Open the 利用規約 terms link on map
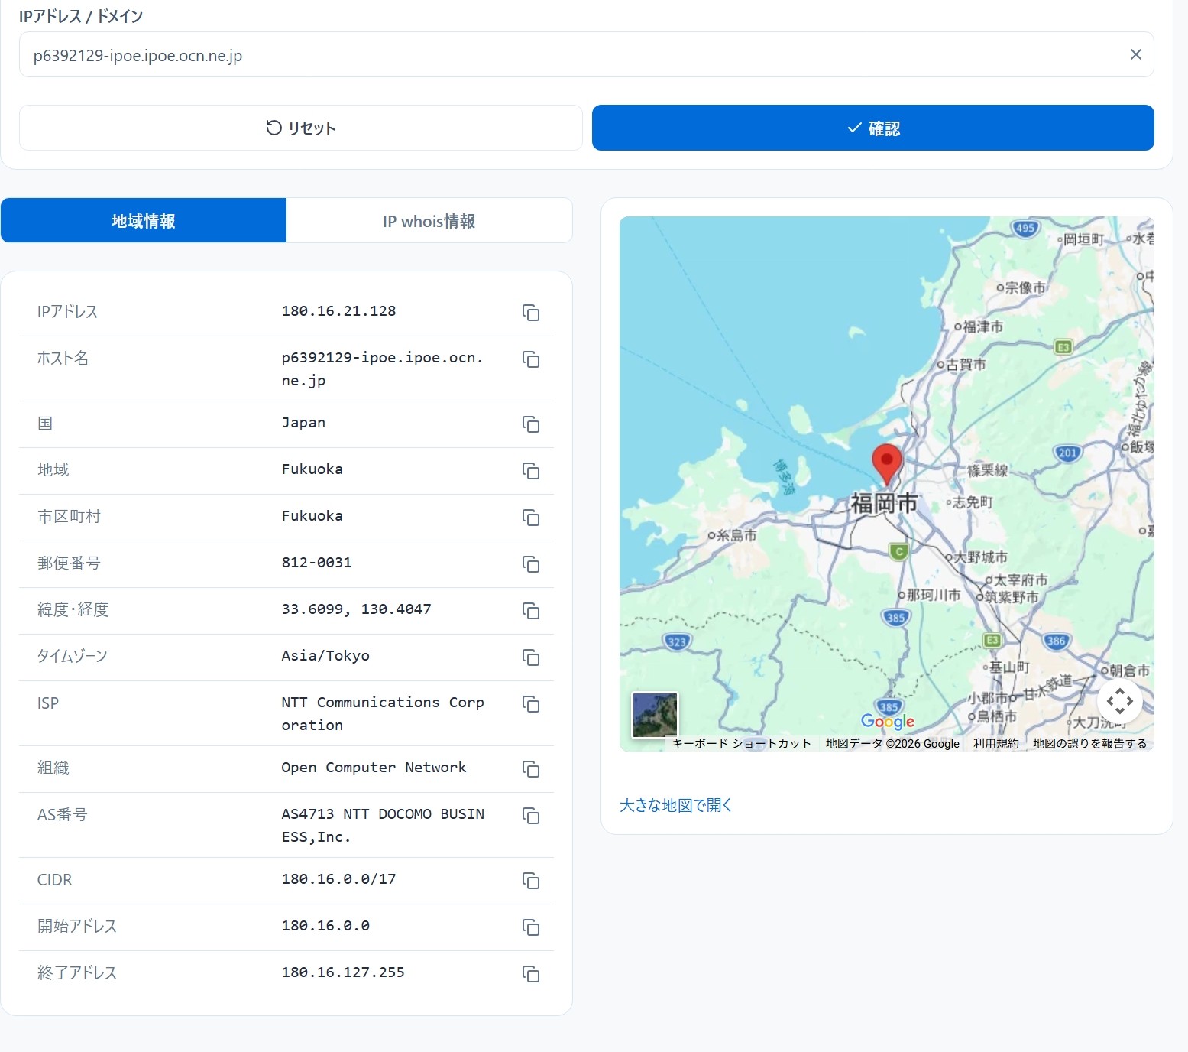Image resolution: width=1188 pixels, height=1052 pixels. click(x=996, y=743)
